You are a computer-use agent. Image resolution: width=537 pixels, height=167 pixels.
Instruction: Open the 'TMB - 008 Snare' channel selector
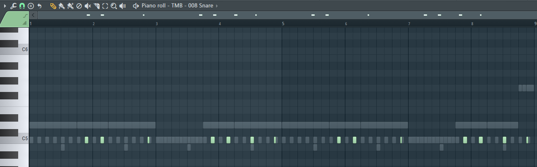(x=192, y=6)
